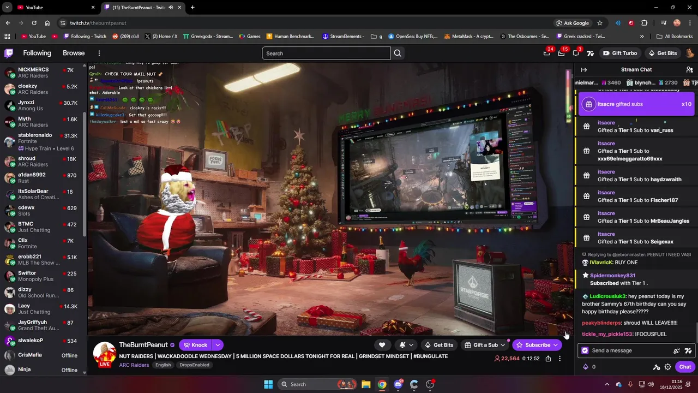Viewport: 698px width, 393px height.
Task: Expand the Subscribe dropdown arrow
Action: pos(555,345)
